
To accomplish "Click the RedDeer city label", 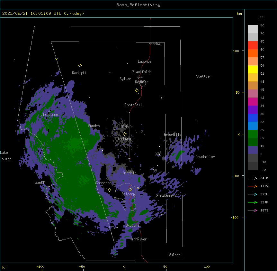I will [142, 82].
